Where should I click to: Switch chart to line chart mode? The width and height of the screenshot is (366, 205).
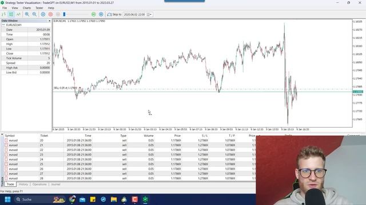tap(18, 14)
